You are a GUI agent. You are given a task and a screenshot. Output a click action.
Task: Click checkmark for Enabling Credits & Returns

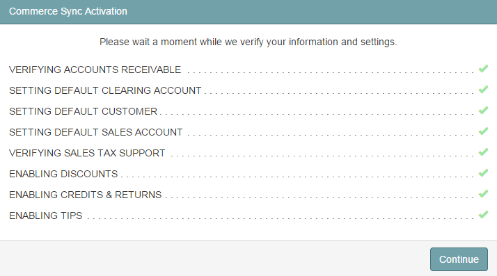(x=483, y=194)
